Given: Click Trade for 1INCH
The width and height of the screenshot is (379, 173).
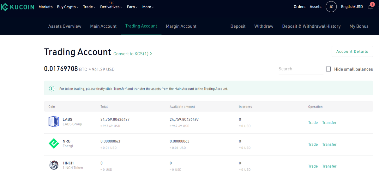Looking at the screenshot, I should 313,166.
